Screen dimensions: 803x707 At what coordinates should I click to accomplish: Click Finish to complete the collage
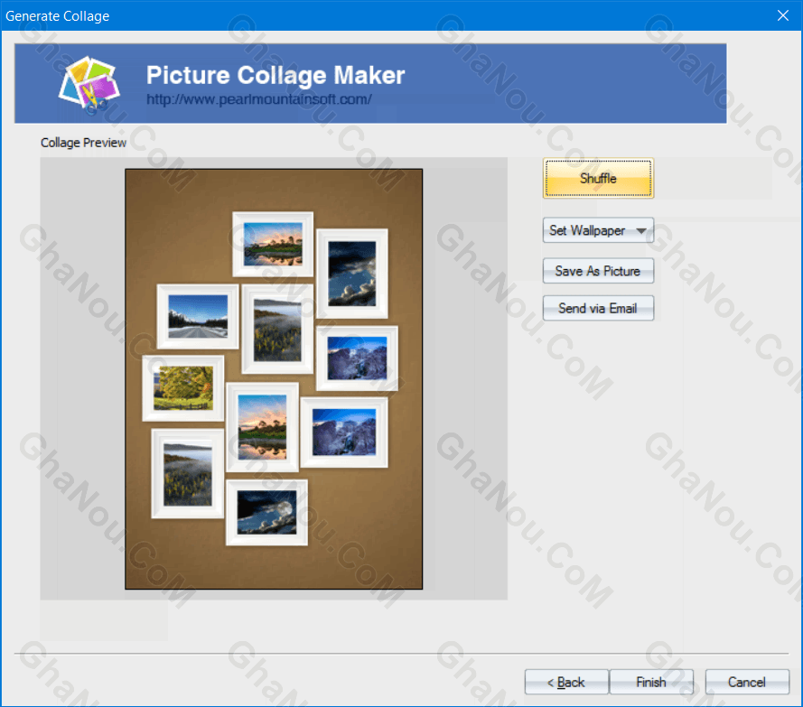point(651,682)
